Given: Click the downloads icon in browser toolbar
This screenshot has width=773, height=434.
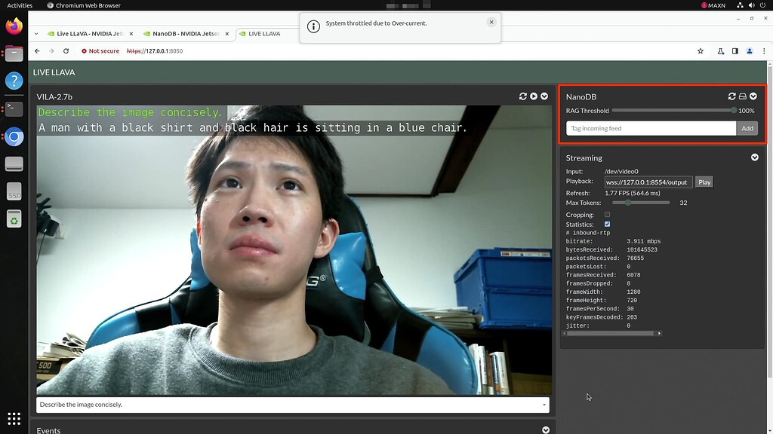Looking at the screenshot, I should [x=720, y=50].
